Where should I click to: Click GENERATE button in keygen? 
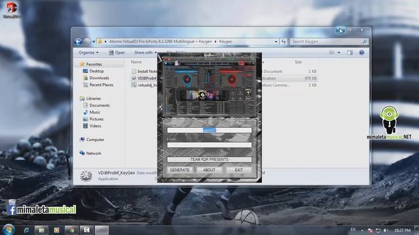tap(179, 170)
